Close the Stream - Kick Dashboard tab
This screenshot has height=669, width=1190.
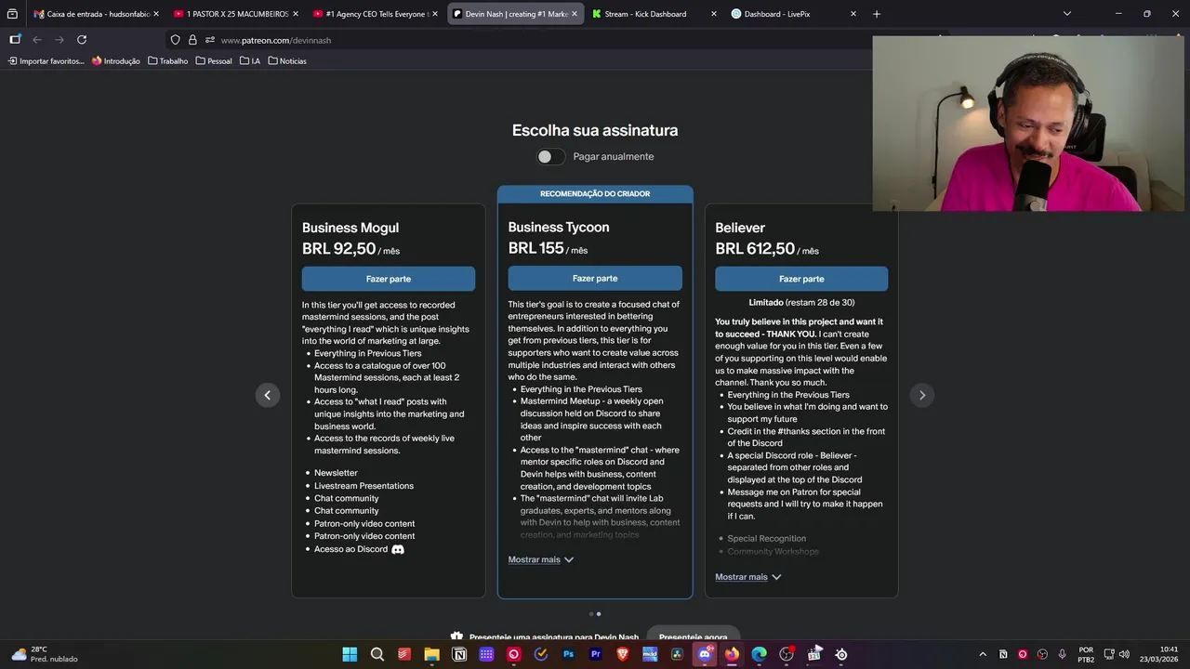[714, 14]
